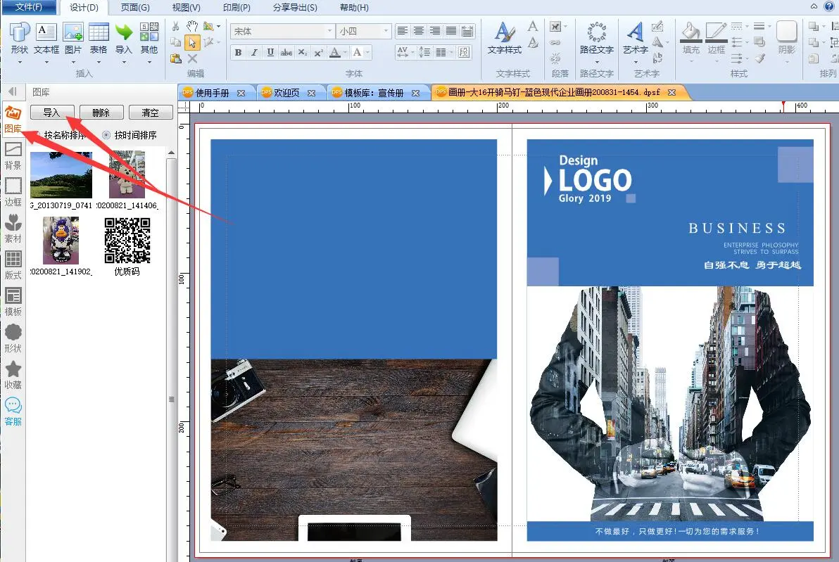Image resolution: width=839 pixels, height=562 pixels.
Task: Toggle bold formatting
Action: pos(238,52)
